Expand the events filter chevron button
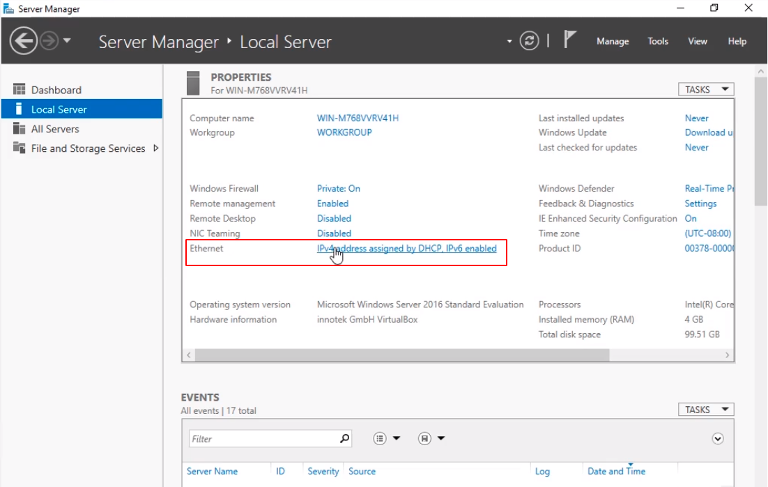Viewport: 768px width, 487px height. tap(718, 438)
